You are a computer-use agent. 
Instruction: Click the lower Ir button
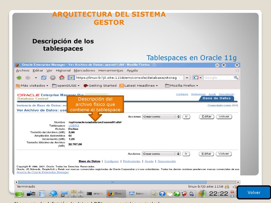(186, 154)
